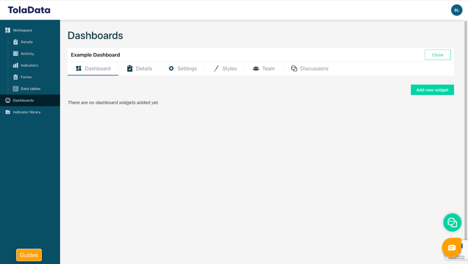Click the Activity icon in sidebar
This screenshot has height=264, width=468.
pyautogui.click(x=16, y=54)
